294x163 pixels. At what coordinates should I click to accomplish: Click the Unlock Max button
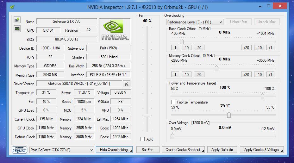[x=266, y=22]
